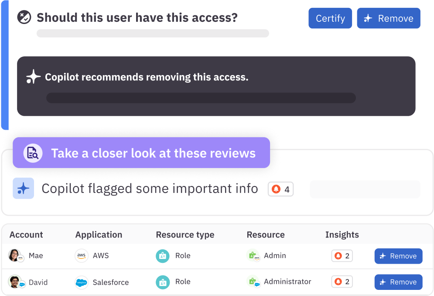
Task: Click Mae's profile avatar
Action: 16,255
